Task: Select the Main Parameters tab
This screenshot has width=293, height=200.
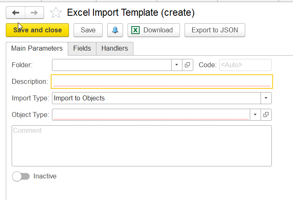Action: tap(37, 49)
